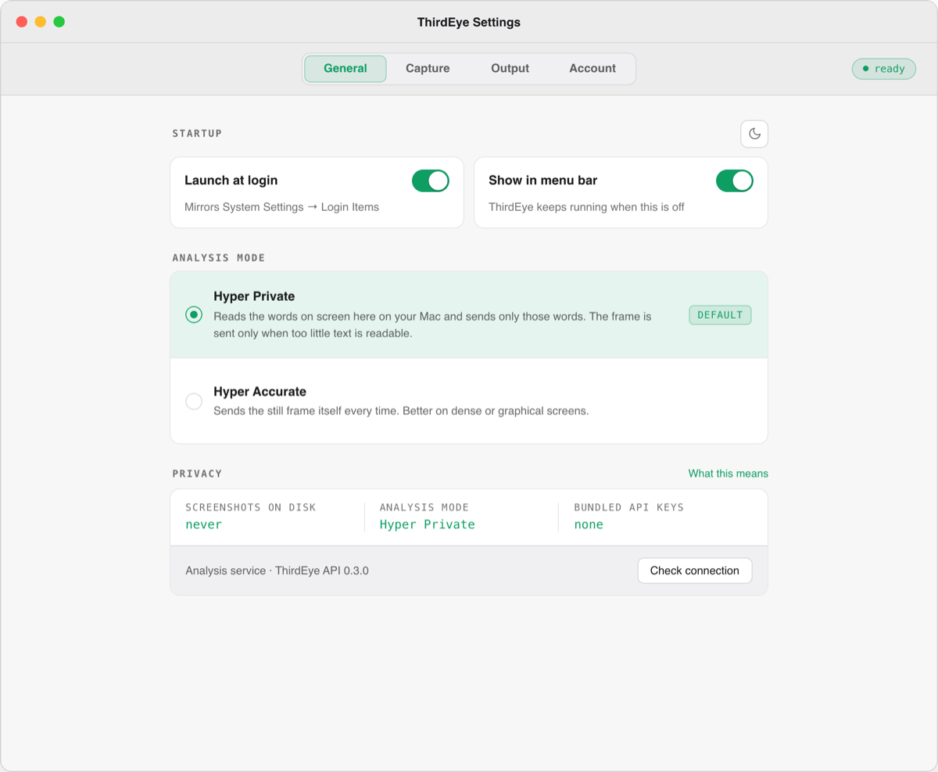Image resolution: width=938 pixels, height=772 pixels.
Task: Zoom the window with the green button
Action: click(x=59, y=22)
